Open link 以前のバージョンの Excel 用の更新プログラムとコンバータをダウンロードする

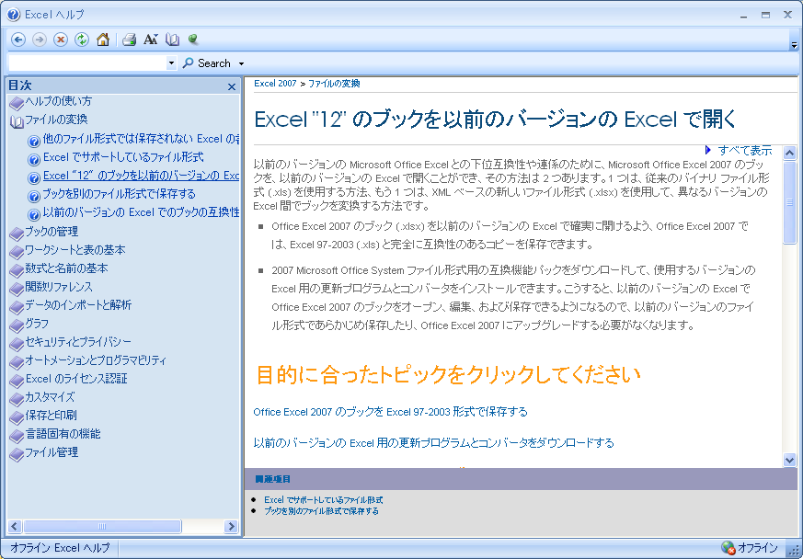pyautogui.click(x=434, y=443)
